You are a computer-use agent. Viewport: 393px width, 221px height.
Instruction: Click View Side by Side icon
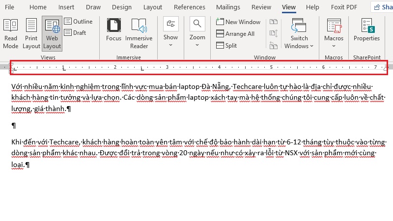(274, 22)
